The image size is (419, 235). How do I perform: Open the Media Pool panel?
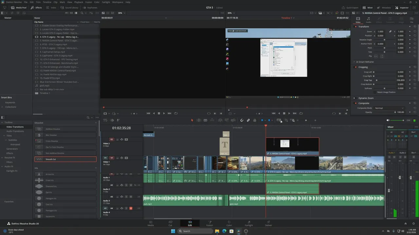(x=19, y=8)
